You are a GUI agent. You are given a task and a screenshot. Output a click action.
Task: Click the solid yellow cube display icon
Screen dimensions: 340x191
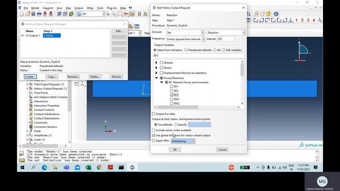pyautogui.click(x=268, y=14)
